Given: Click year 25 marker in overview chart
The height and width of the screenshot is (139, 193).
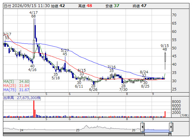Looking at the screenshot, I should [77, 130].
